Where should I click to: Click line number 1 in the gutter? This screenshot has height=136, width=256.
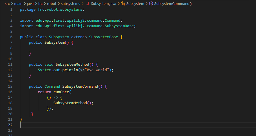(x=11, y=10)
